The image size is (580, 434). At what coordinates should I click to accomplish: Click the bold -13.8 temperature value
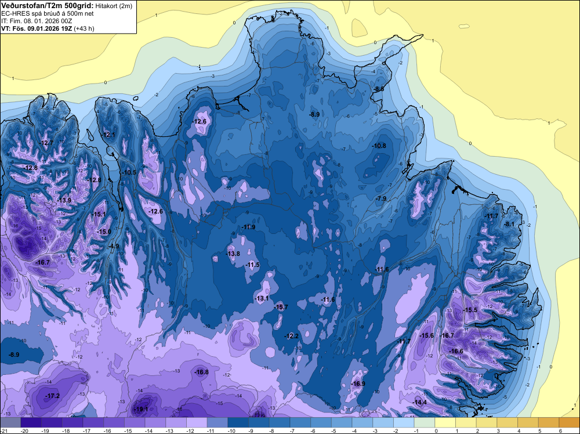point(233,254)
